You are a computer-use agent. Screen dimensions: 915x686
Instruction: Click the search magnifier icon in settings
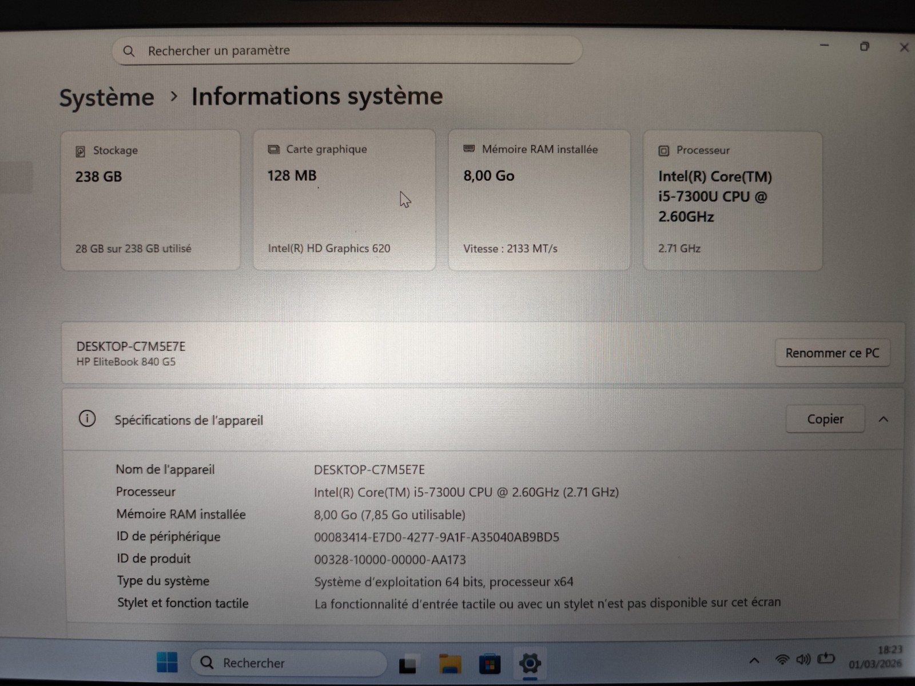tap(129, 51)
